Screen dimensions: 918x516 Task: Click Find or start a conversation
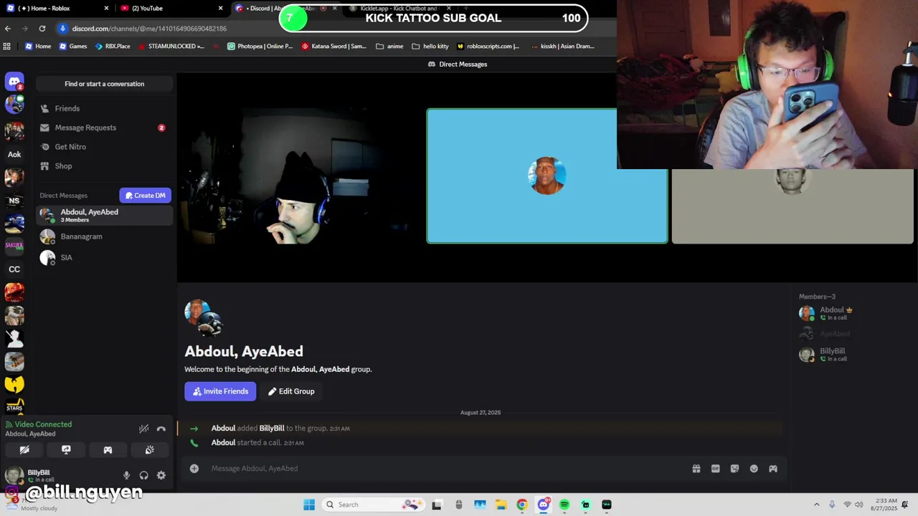[x=104, y=84]
